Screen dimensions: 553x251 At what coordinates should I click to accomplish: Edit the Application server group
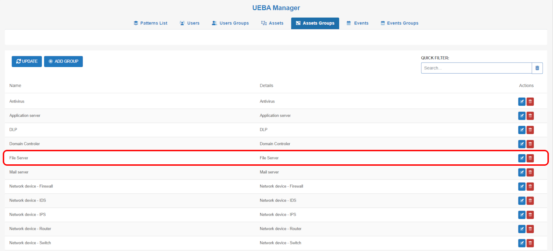(522, 116)
